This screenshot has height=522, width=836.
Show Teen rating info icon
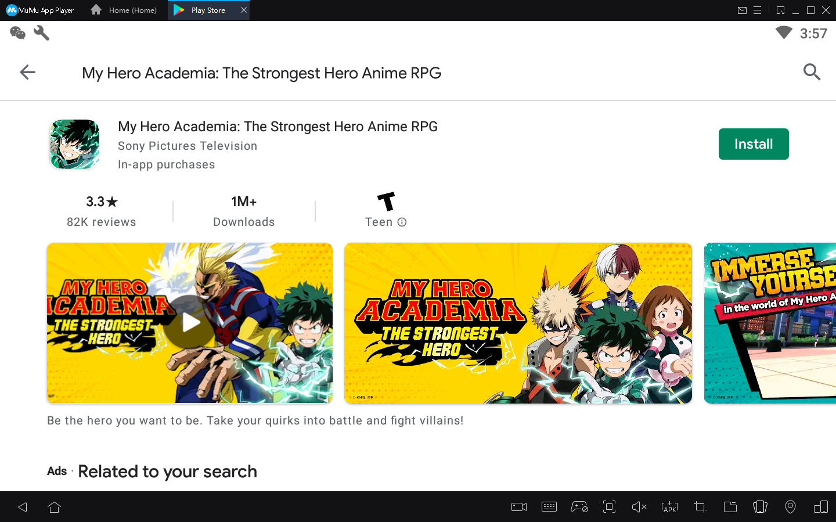(402, 222)
